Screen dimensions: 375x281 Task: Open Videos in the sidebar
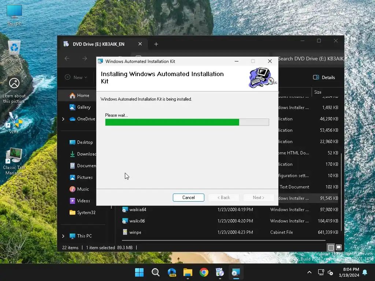click(x=80, y=201)
